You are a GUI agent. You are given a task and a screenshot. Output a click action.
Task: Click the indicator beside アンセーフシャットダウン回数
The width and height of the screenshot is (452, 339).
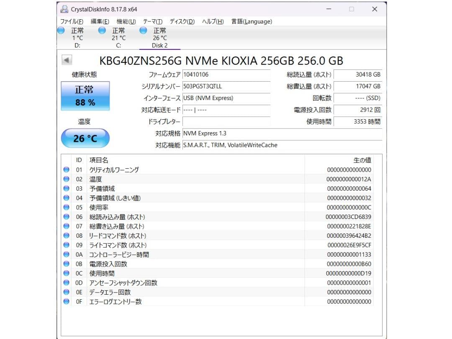click(x=66, y=282)
